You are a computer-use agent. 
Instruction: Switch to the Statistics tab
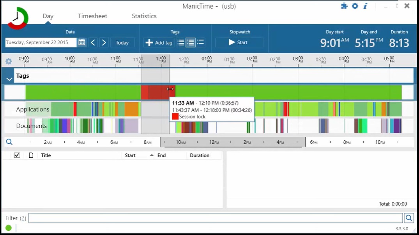(144, 16)
